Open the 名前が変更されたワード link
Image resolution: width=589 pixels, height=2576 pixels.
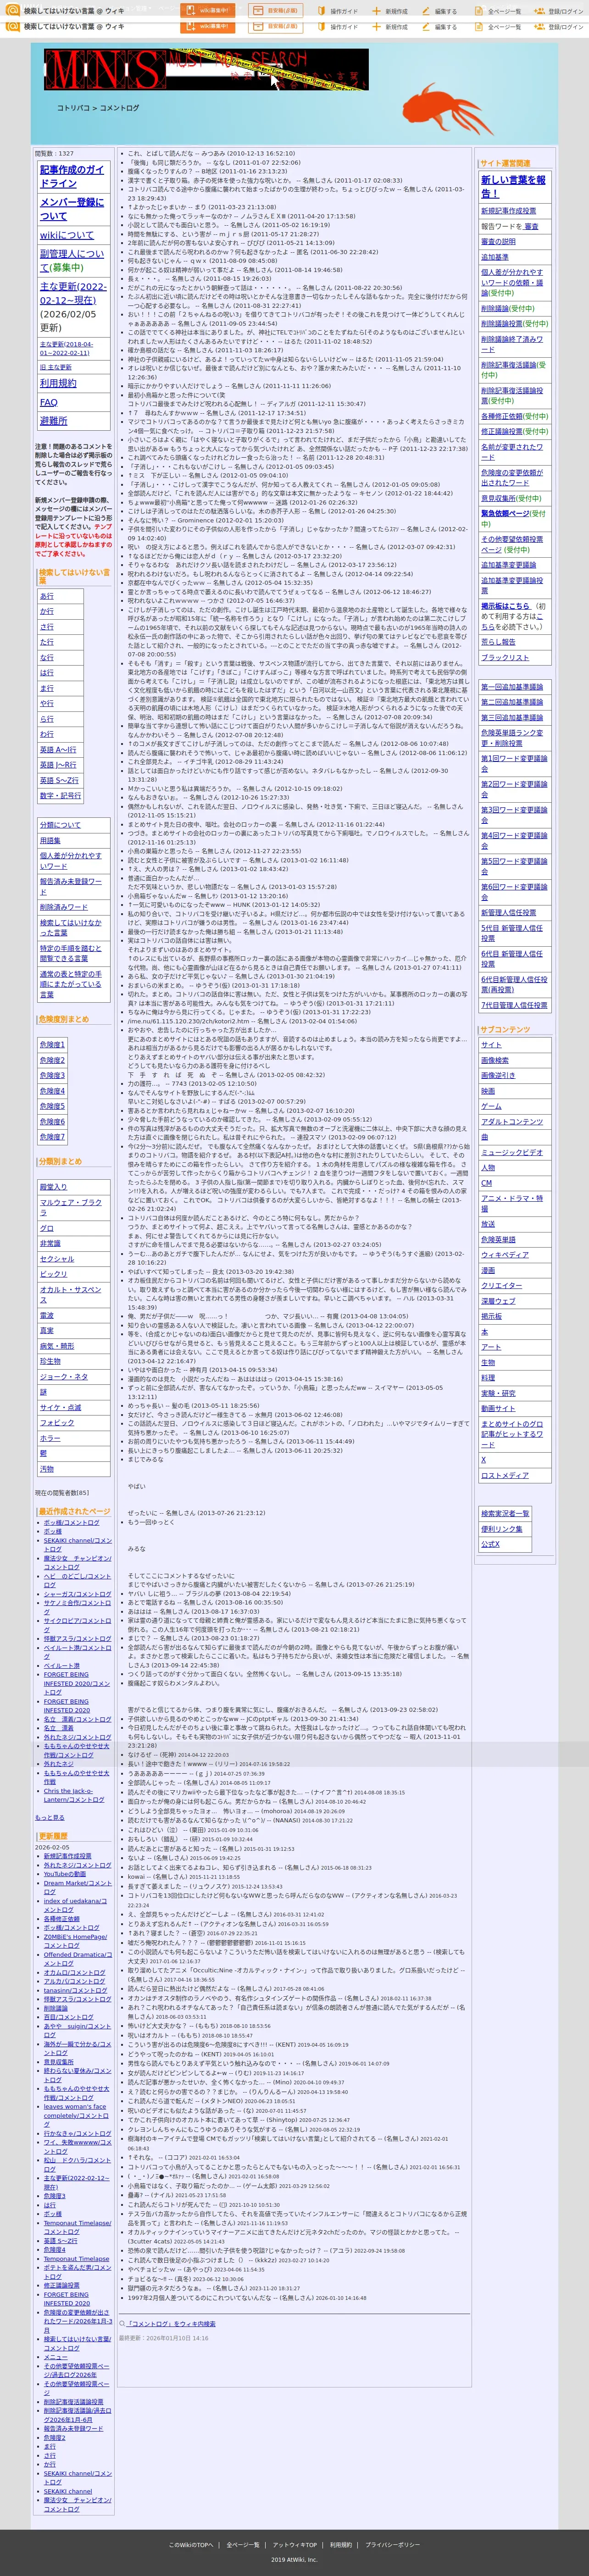tap(512, 452)
